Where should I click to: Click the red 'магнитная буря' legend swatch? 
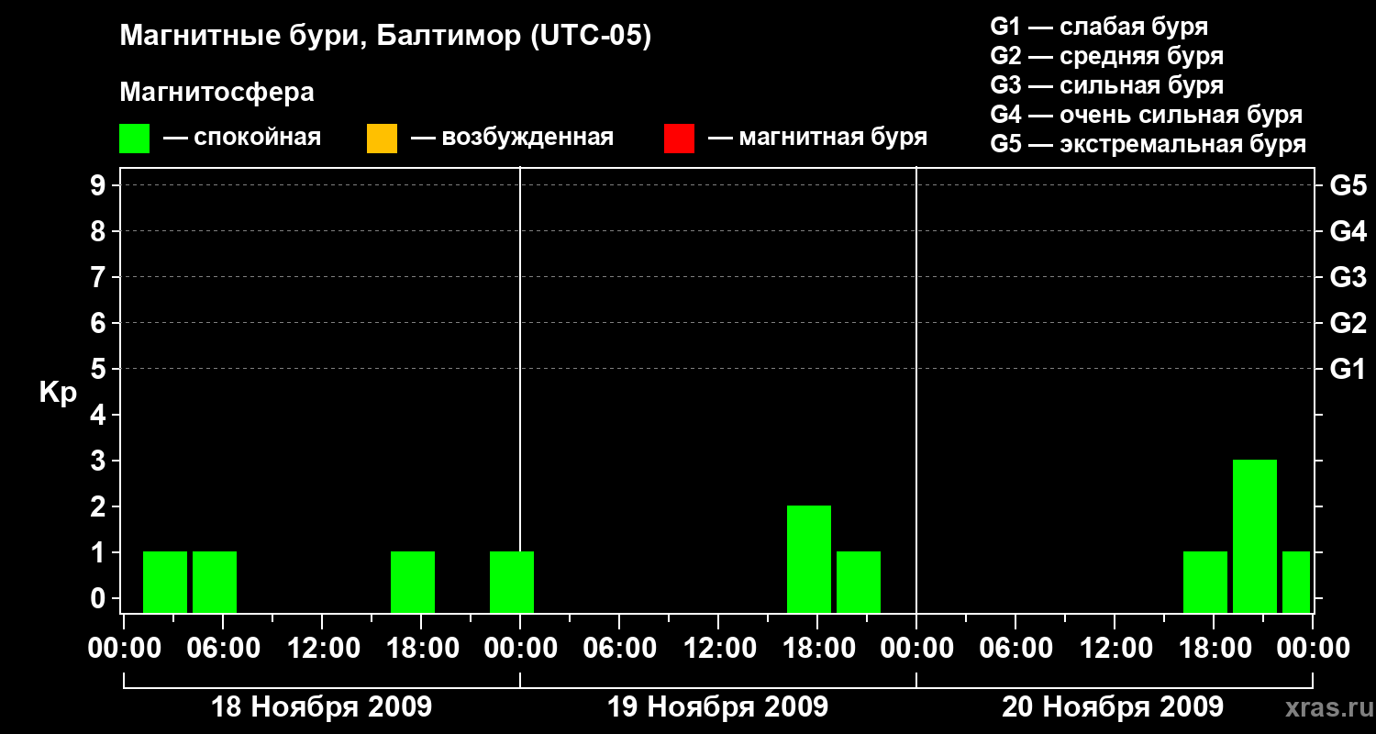679,139
